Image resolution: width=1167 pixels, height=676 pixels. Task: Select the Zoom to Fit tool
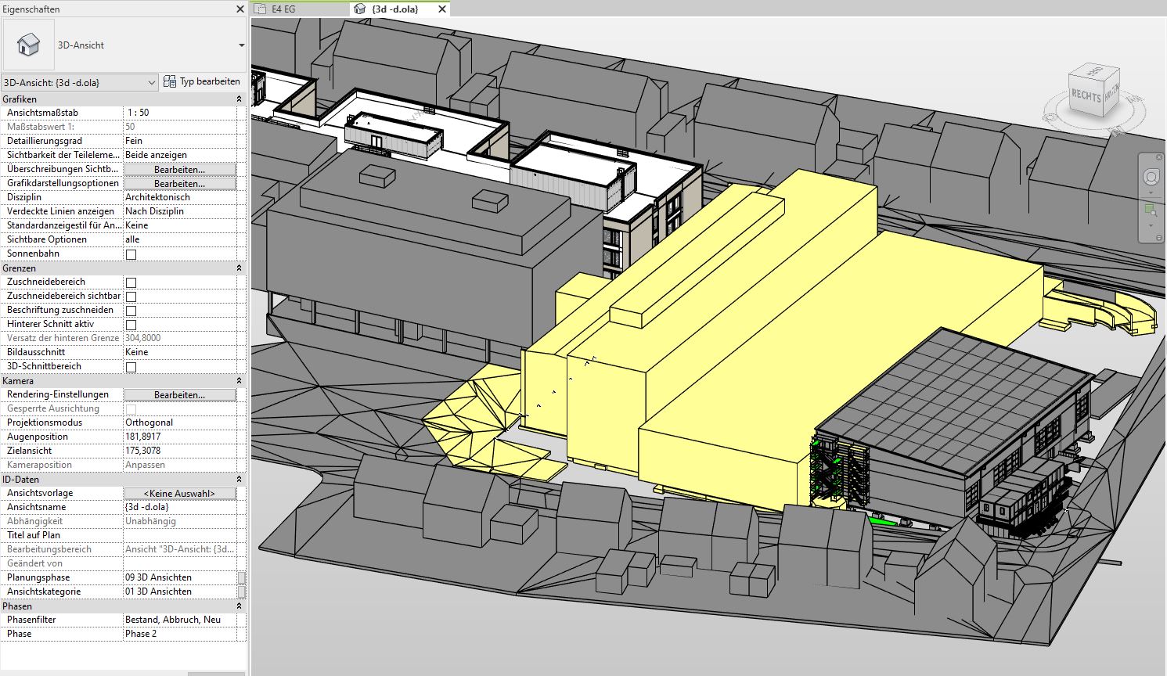pos(1148,208)
